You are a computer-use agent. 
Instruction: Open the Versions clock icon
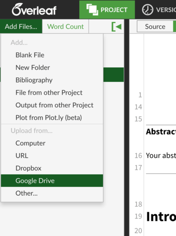pos(148,10)
